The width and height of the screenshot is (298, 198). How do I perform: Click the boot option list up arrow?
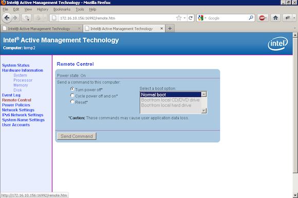[x=204, y=94]
